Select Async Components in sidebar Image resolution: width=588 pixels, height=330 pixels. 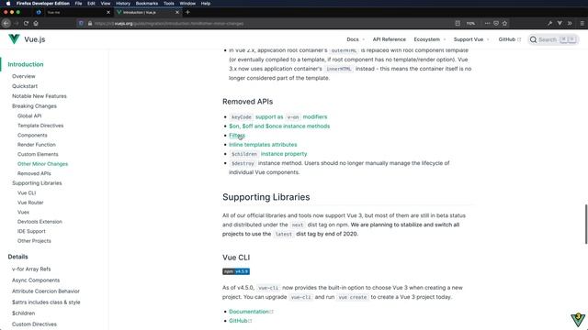click(36, 280)
